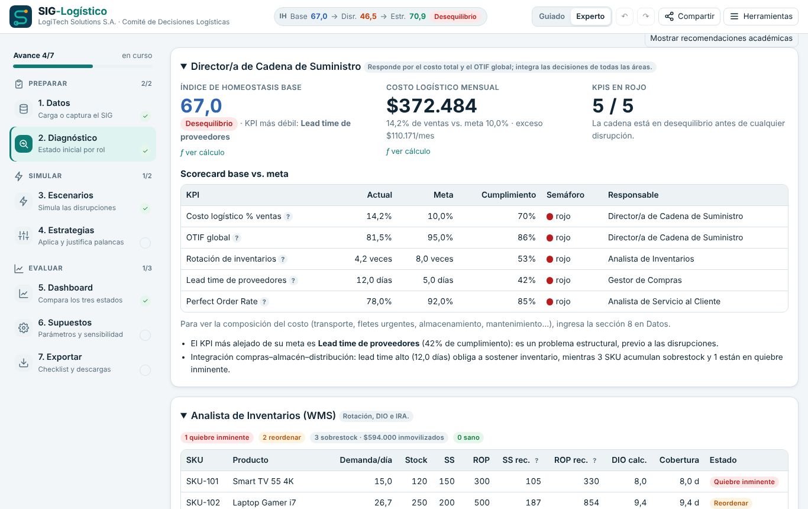Click help icon next to Lead time de proveedores
This screenshot has width=808, height=509.
click(x=293, y=281)
